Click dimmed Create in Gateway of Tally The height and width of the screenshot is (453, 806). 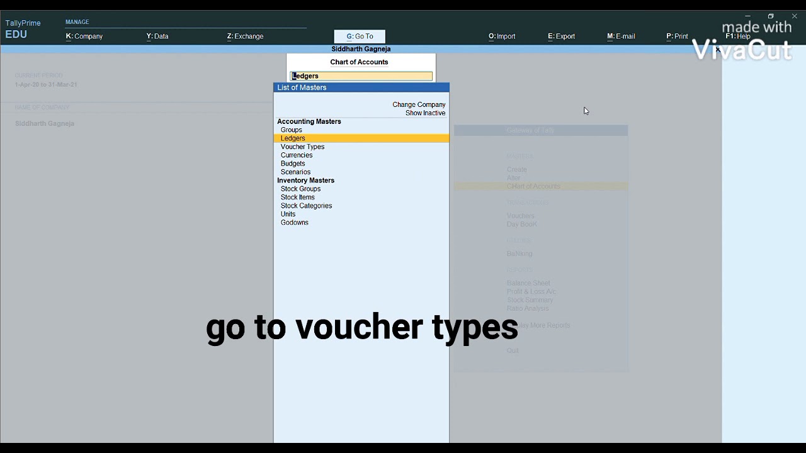[x=516, y=170]
